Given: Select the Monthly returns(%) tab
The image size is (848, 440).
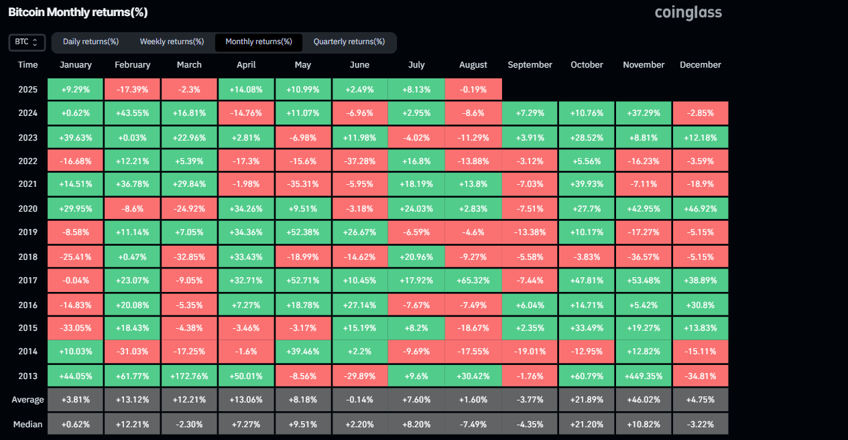Looking at the screenshot, I should (x=258, y=42).
